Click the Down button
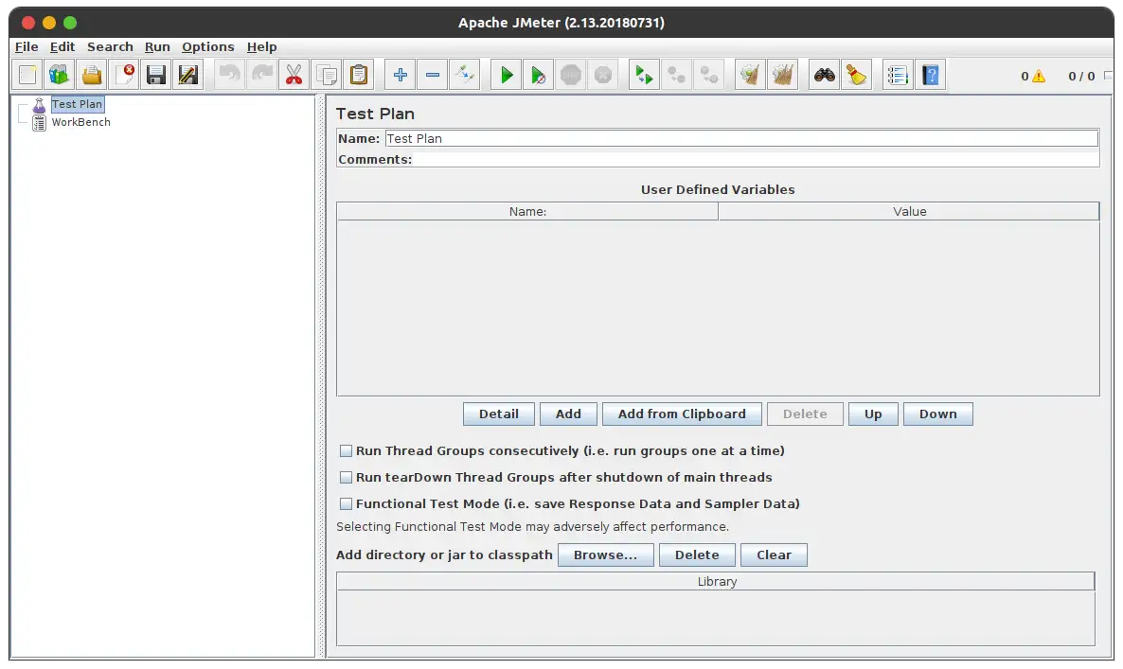The image size is (1123, 669). pos(937,414)
